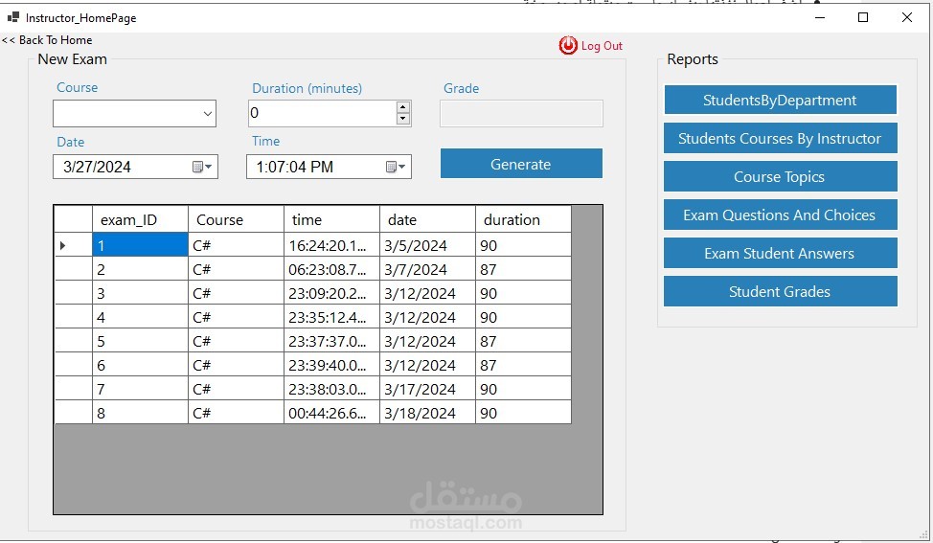The width and height of the screenshot is (933, 543).
Task: Click the duration 87 cell in exam 2 row
Action: [x=524, y=269]
